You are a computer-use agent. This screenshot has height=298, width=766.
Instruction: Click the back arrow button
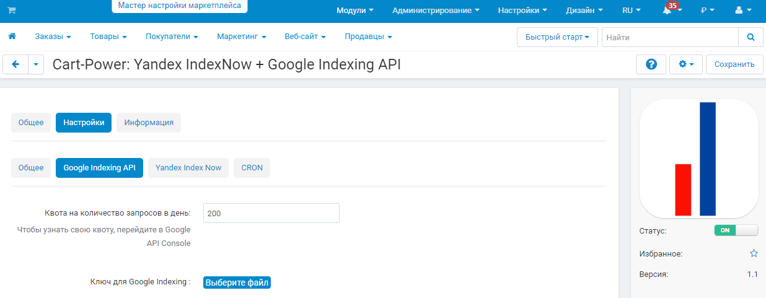tap(16, 64)
